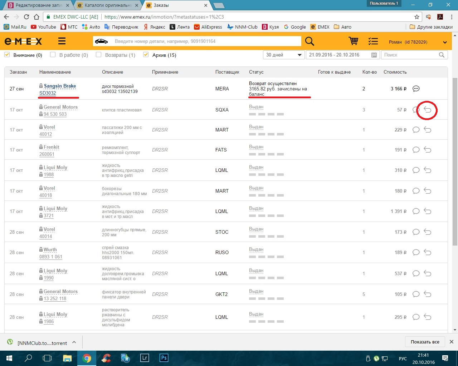The width and height of the screenshot is (458, 366).
Task: Click the return arrow for part 94 530 503
Action: pyautogui.click(x=428, y=110)
